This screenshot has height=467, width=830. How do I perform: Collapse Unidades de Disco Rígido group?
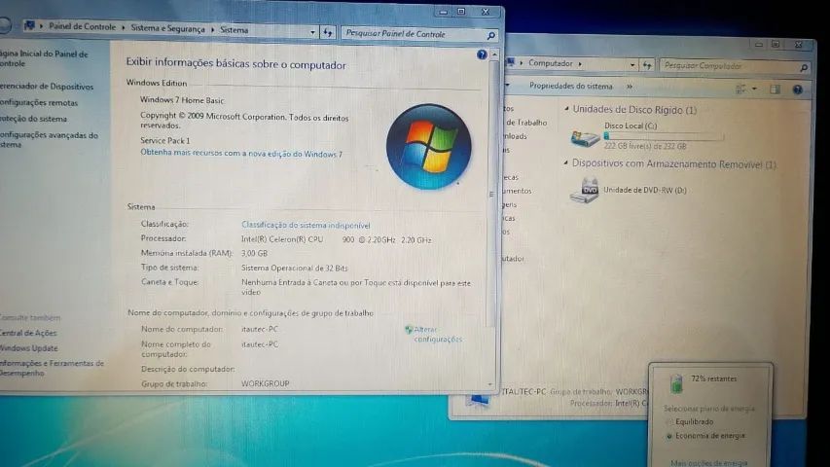tap(566, 109)
